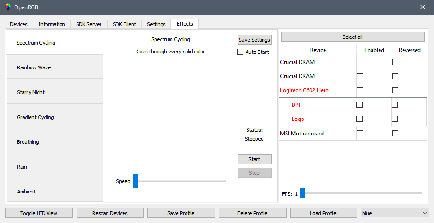The width and height of the screenshot is (434, 223).
Task: Toggle Reversed for Logitech G502 Hero
Action: 395,90
